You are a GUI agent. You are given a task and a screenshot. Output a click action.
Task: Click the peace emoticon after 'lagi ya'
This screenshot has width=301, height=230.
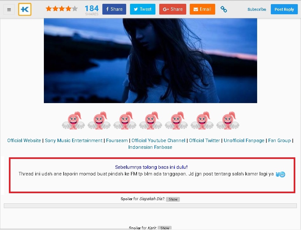click(x=280, y=174)
